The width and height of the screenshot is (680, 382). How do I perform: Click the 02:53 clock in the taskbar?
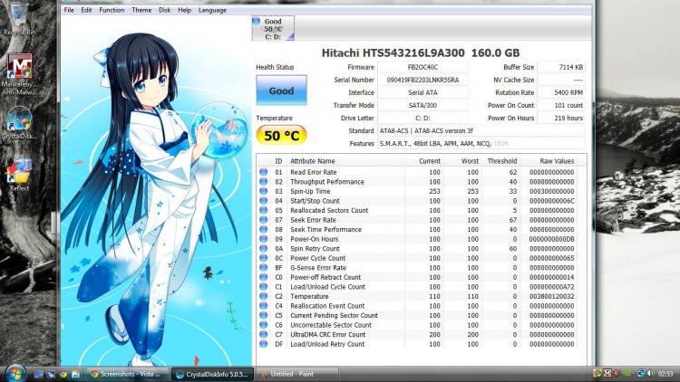tap(665, 373)
